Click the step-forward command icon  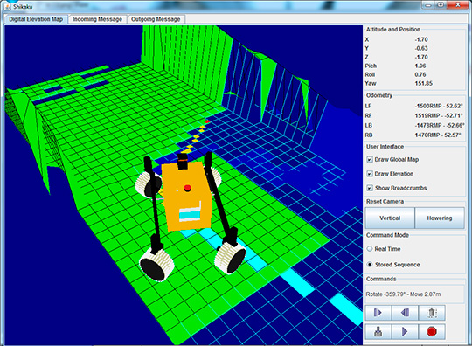click(378, 313)
